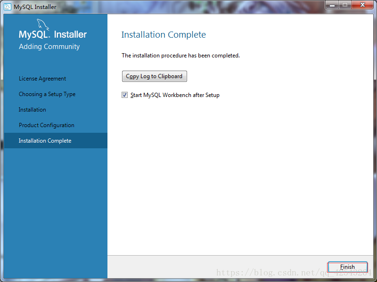Click the Finish button
Screen dimensions: 377x282
(347, 267)
